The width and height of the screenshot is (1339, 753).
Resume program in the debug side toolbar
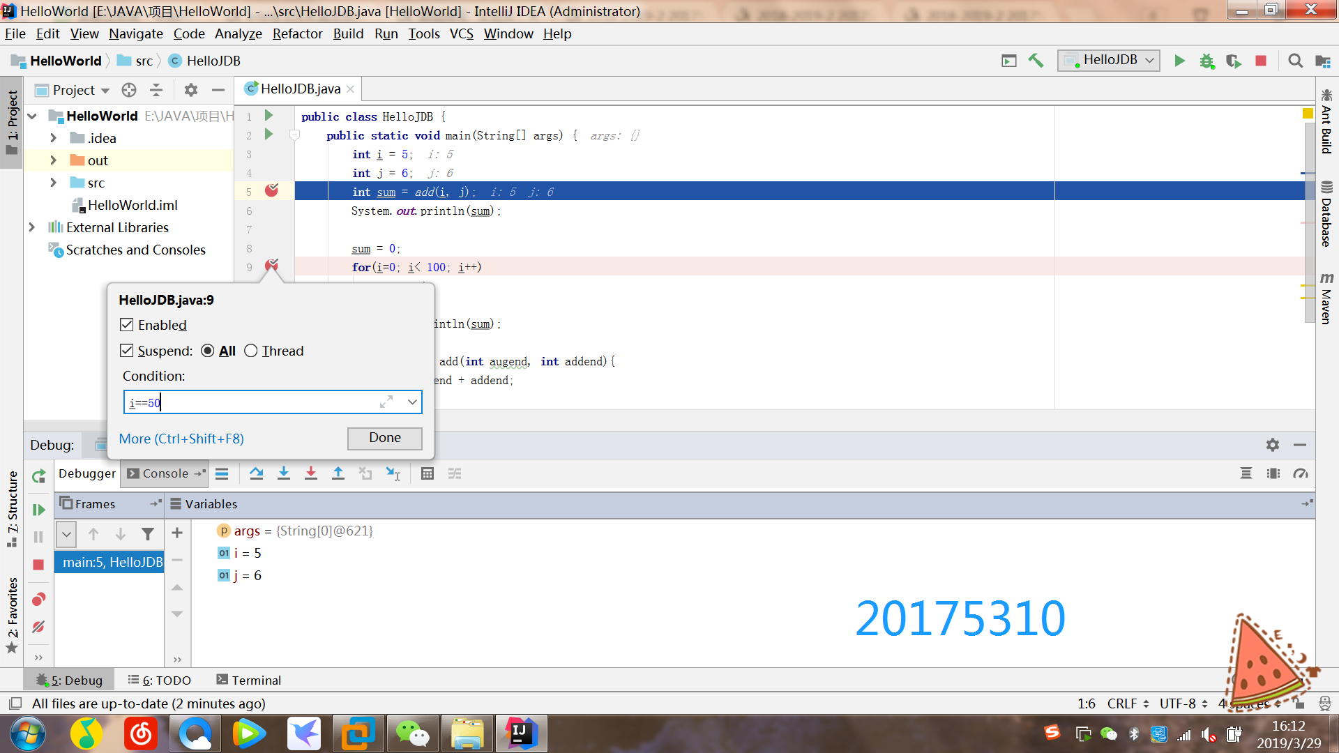pos(38,510)
